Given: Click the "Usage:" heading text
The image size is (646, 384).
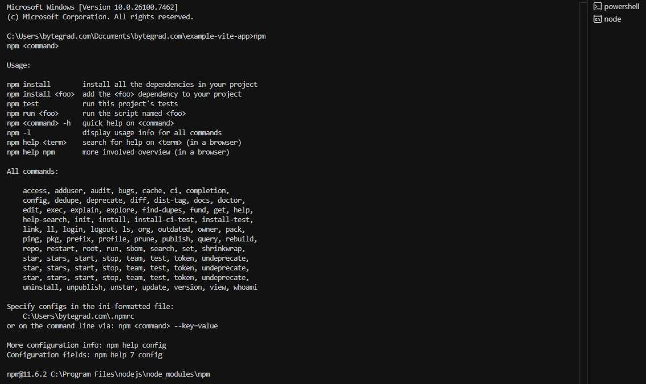Looking at the screenshot, I should point(19,65).
